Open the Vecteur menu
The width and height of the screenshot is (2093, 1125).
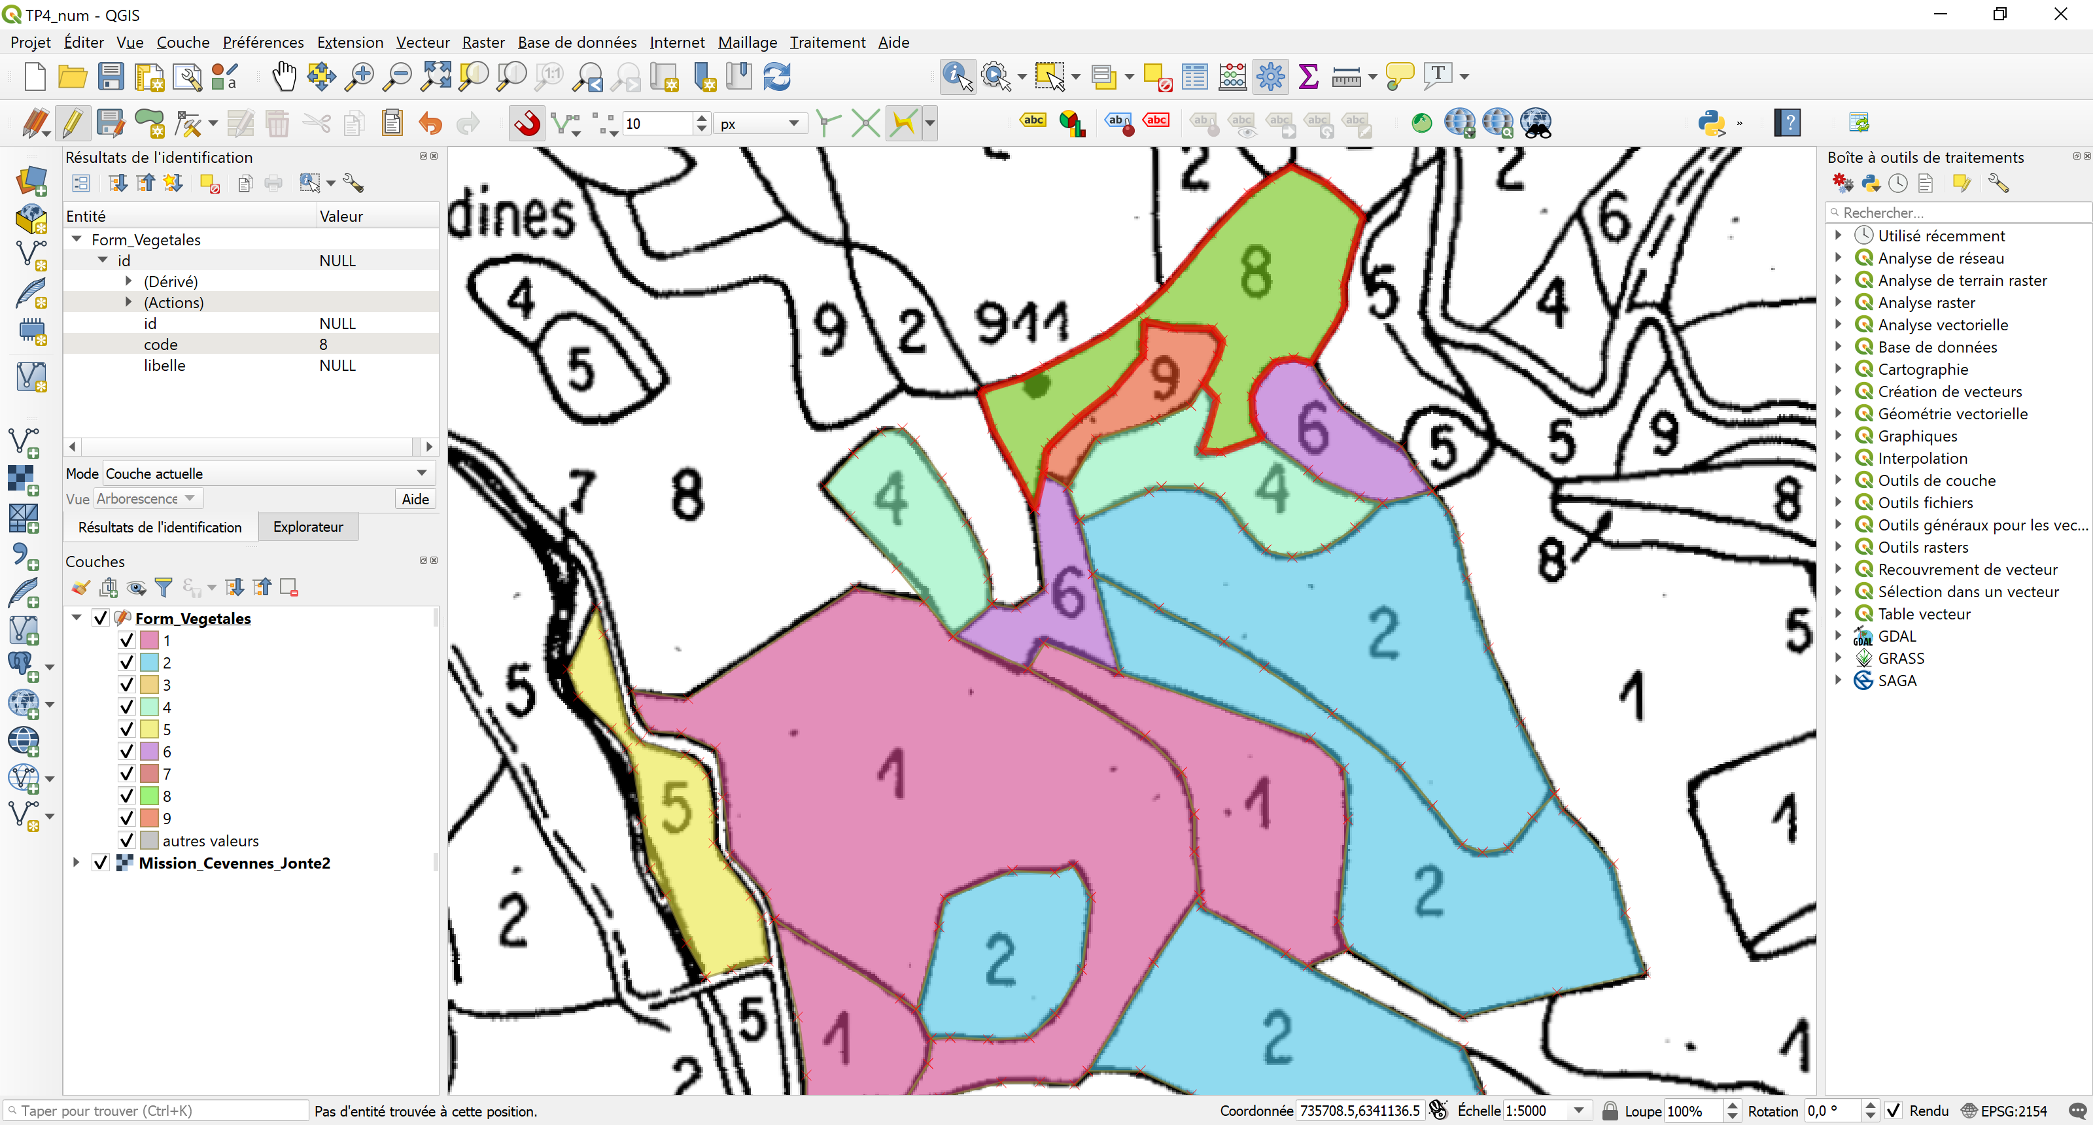point(423,43)
